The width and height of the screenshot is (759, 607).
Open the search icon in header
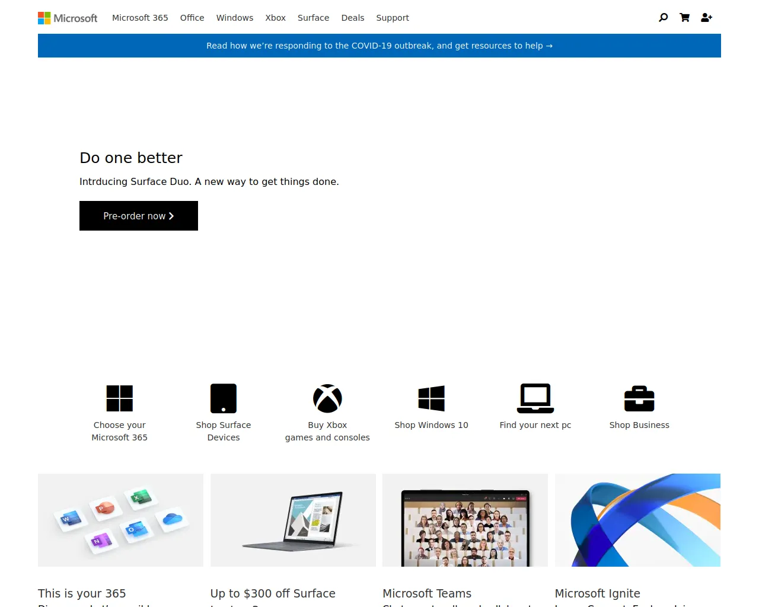click(x=664, y=18)
